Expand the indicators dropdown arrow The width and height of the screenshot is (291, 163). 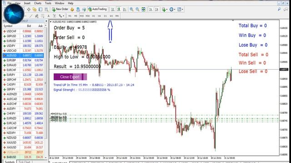click(x=167, y=10)
